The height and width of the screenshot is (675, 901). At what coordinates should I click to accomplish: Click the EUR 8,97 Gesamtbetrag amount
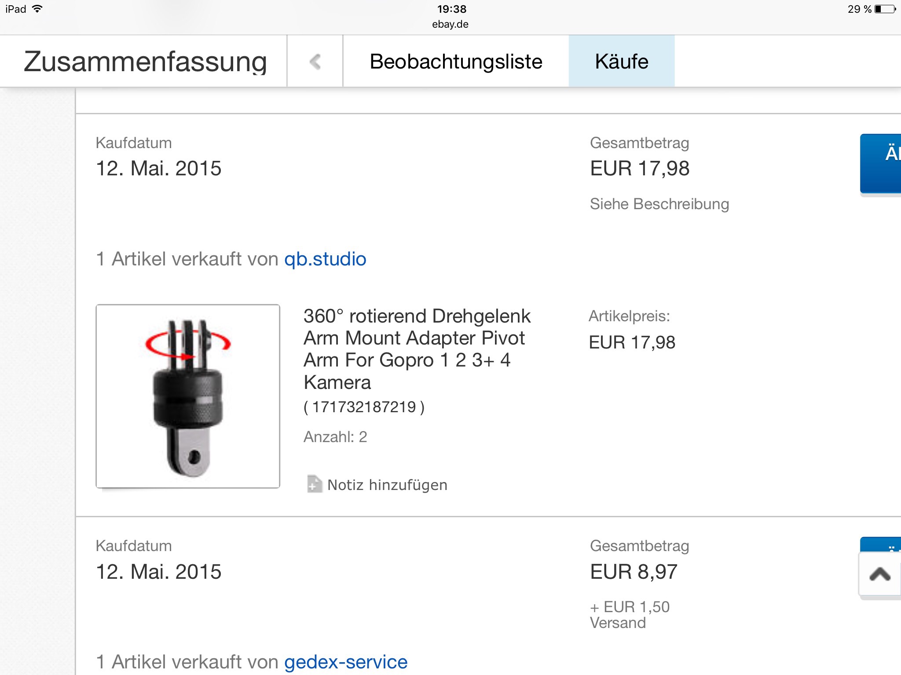[x=634, y=572]
